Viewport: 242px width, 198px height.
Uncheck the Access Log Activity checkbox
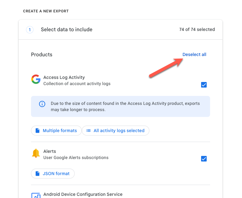(x=204, y=85)
